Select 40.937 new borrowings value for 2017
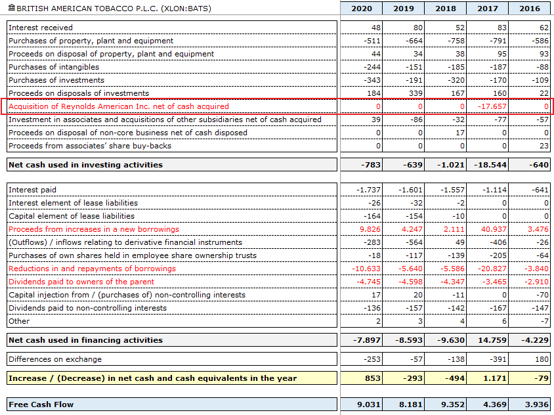The width and height of the screenshot is (554, 415). coord(494,229)
